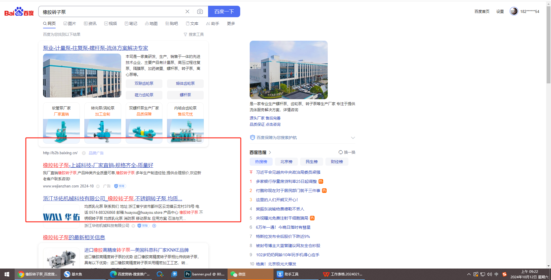This screenshot has height=280, width=551.
Task: Open the WPS 工作表格 taskbar window
Action: [x=343, y=274]
